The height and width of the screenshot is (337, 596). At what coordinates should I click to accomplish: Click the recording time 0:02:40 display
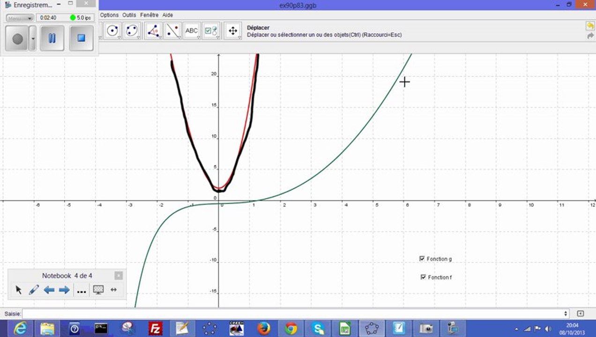(x=49, y=18)
